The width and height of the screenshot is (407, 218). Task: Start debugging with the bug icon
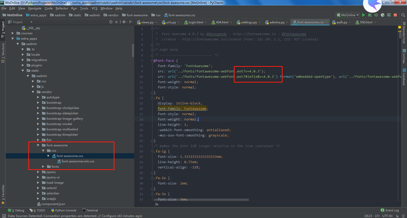pos(370,15)
